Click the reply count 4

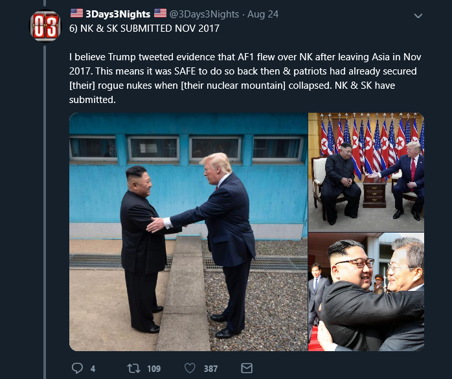tap(93, 369)
